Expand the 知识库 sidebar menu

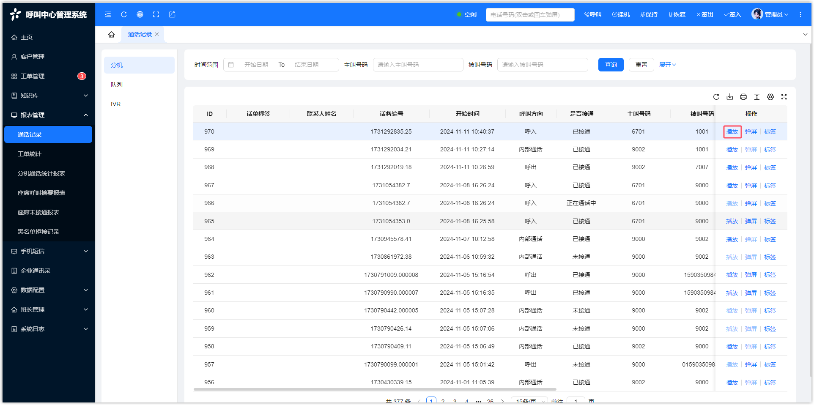click(x=49, y=96)
